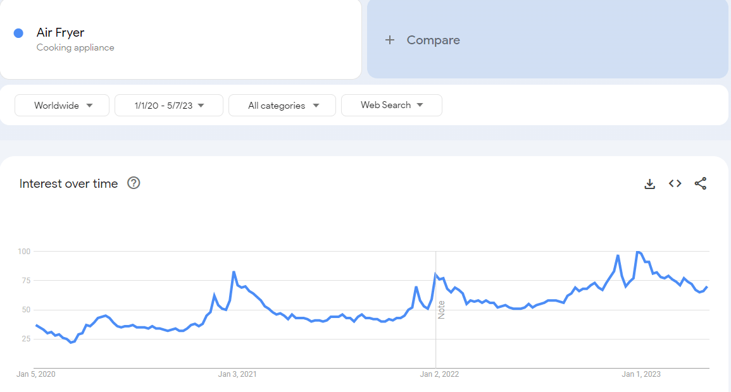This screenshot has width=731, height=392.
Task: Download the Interest over time data
Action: point(649,184)
